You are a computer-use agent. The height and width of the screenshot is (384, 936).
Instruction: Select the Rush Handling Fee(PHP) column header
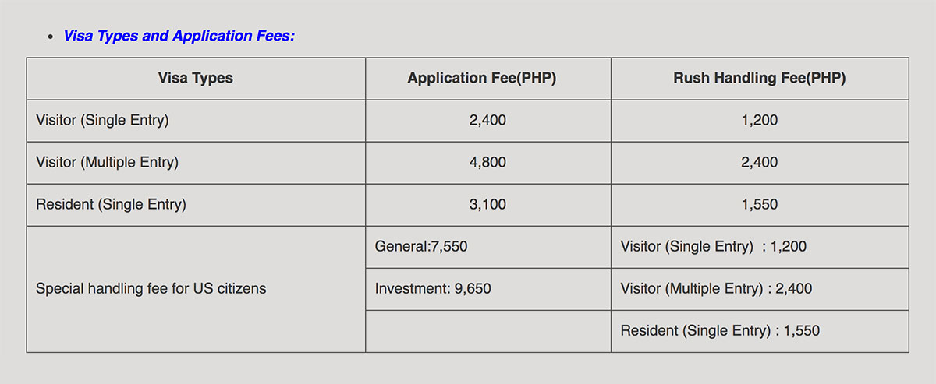pyautogui.click(x=760, y=78)
